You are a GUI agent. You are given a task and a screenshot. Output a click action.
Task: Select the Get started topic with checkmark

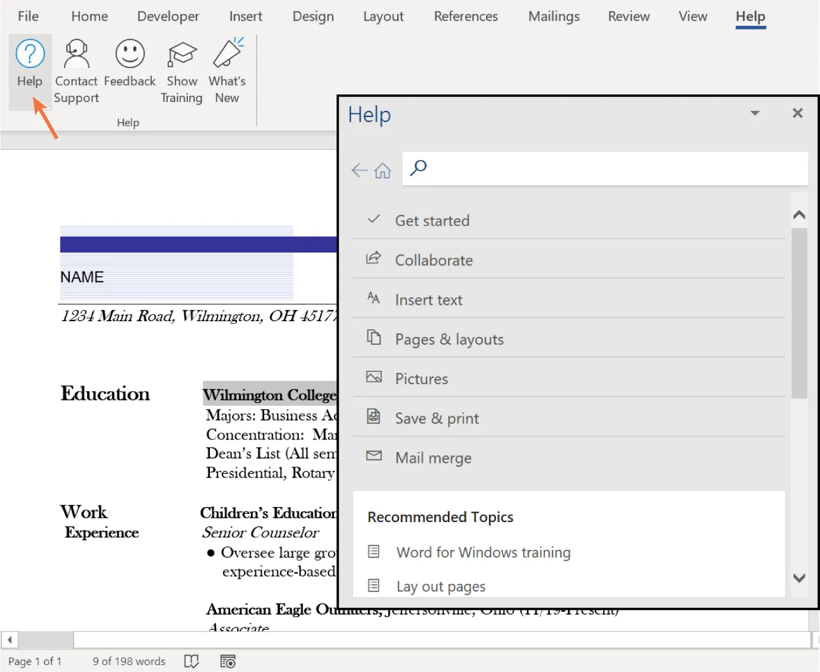432,220
